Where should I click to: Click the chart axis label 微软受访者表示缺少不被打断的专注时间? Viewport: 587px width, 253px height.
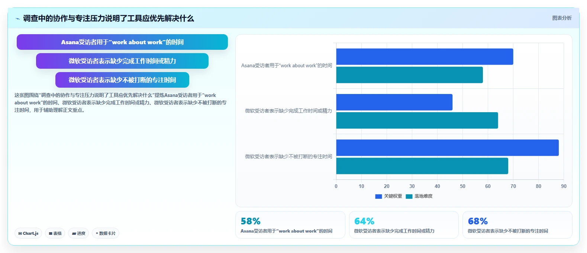(x=288, y=157)
